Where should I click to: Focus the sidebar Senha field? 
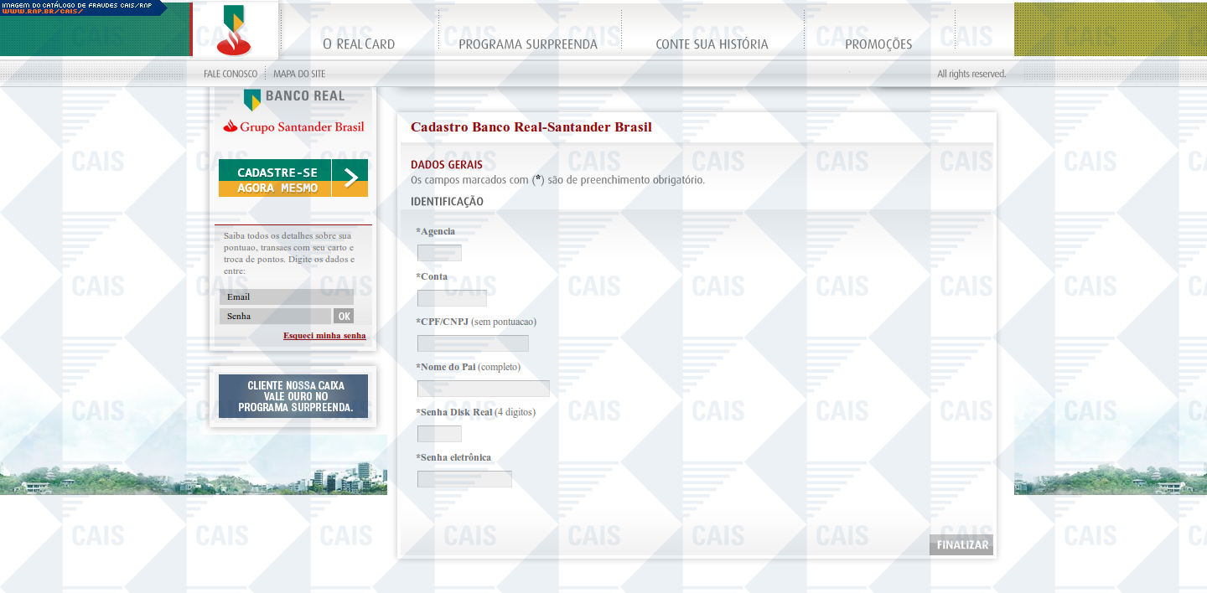tap(275, 316)
